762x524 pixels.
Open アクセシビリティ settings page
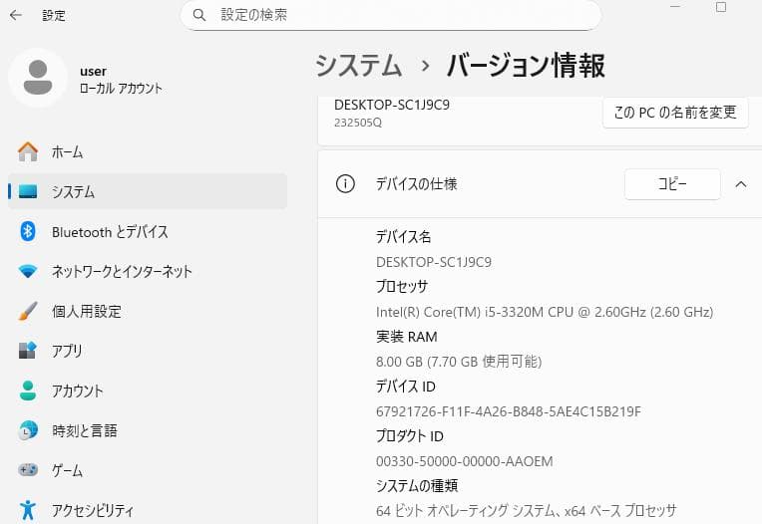tap(148, 510)
